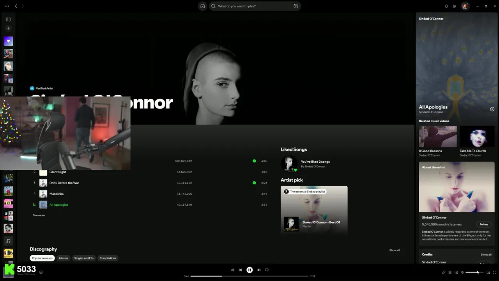Viewport: 499px width, 281px height.
Task: Open the music-note playlist in sidebar
Action: tap(8, 241)
